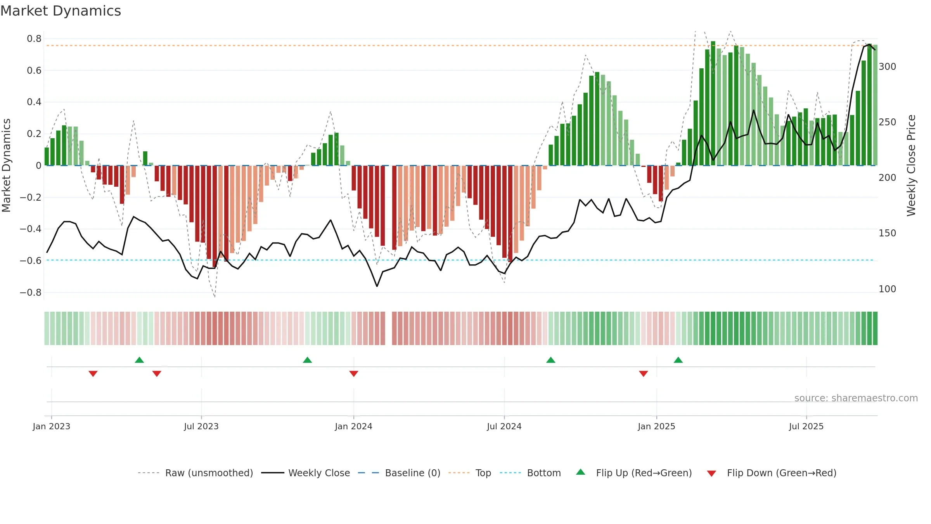
Task: Click the 200 tick on the price axis
Action: 888,178
